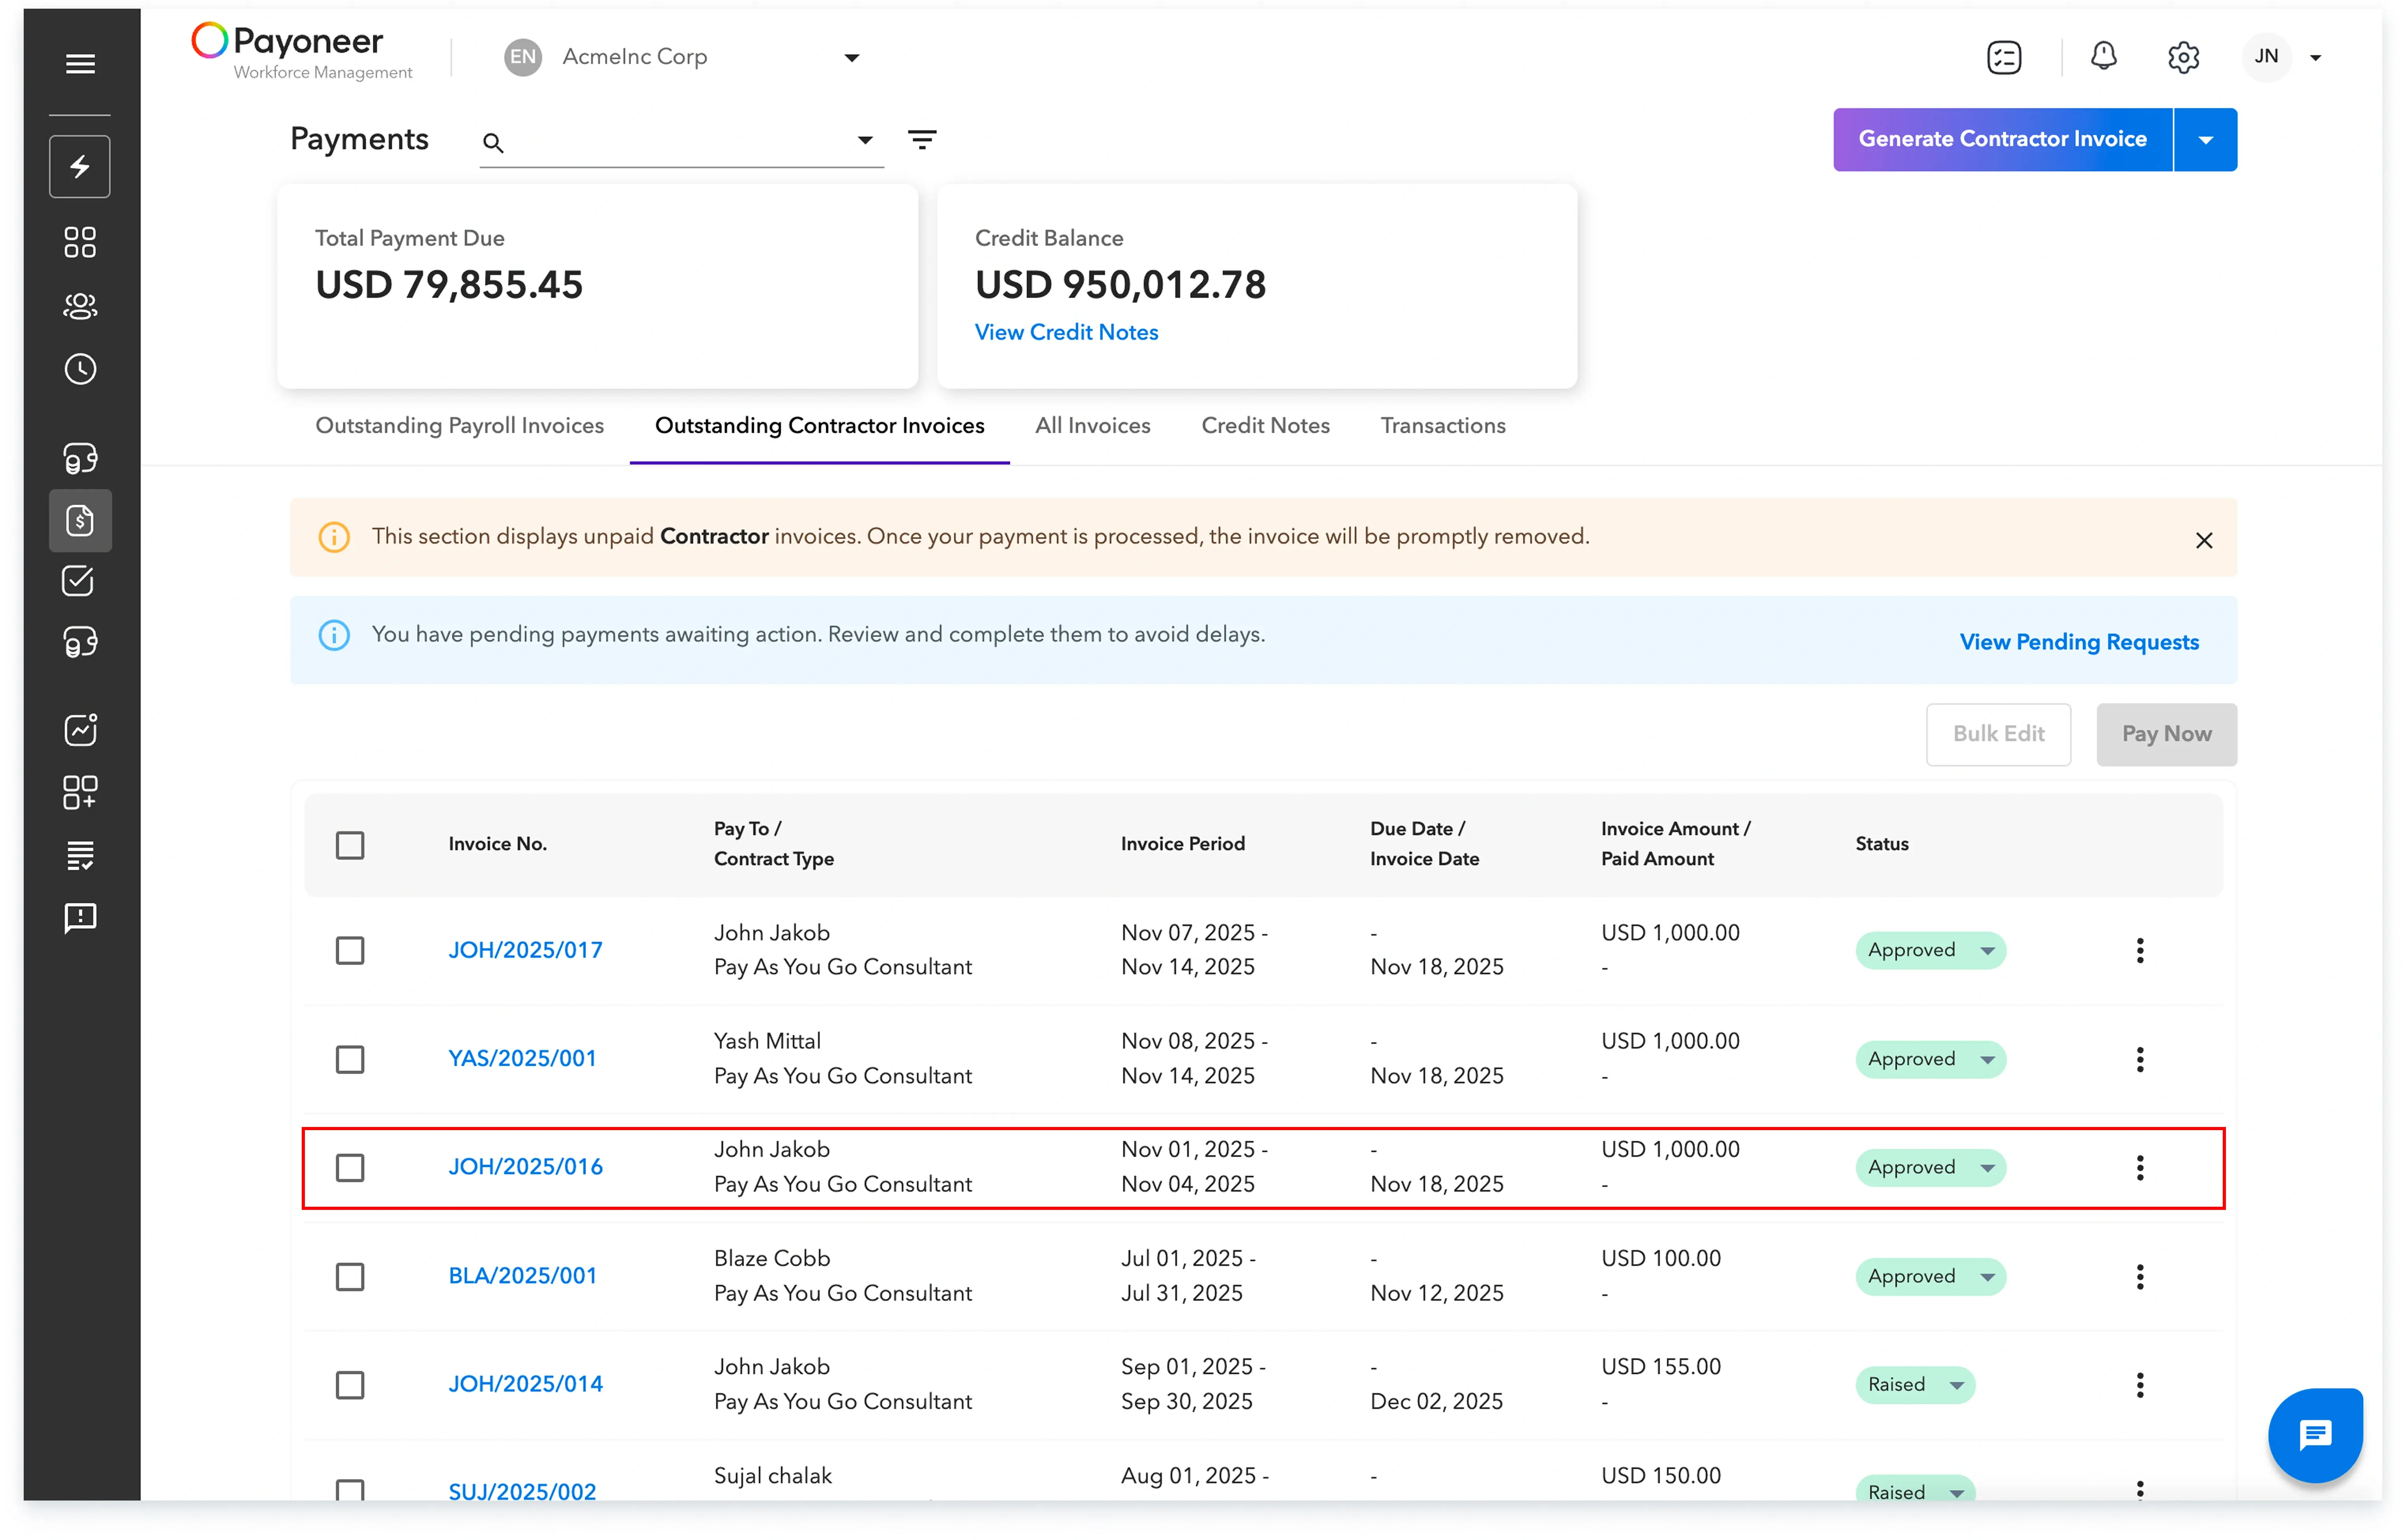Viewport: 2406px width, 1540px height.
Task: Open the team members icon in sidebar
Action: click(80, 306)
